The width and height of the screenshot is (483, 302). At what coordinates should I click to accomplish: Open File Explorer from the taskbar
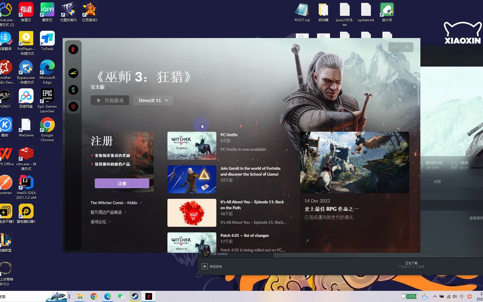coord(80,296)
